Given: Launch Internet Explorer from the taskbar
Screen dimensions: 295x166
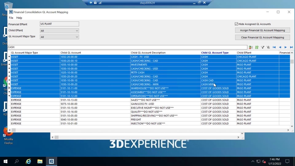Looking at the screenshot, I should 28,161.
